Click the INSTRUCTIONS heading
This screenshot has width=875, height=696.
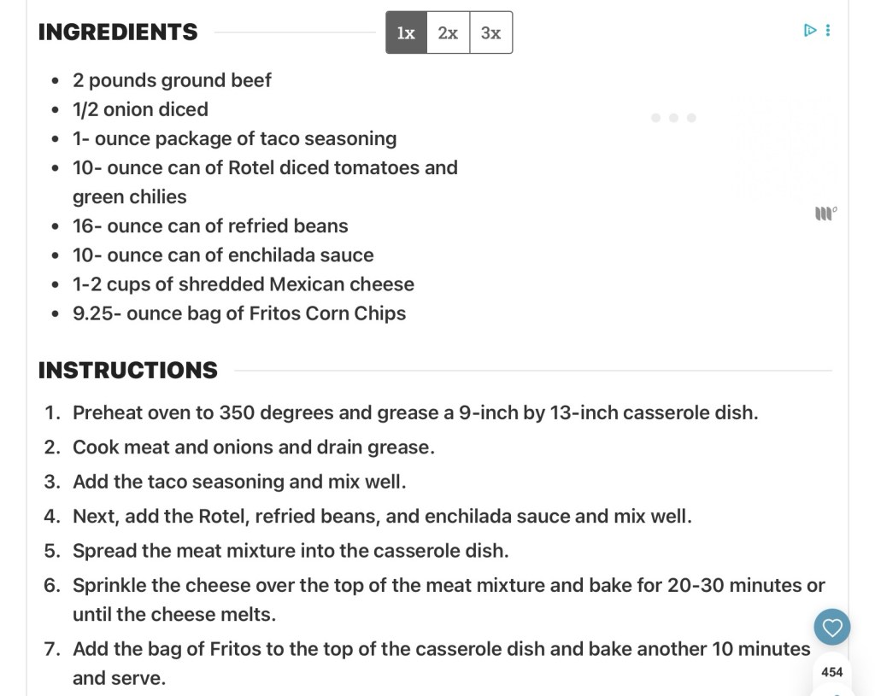pyautogui.click(x=128, y=371)
